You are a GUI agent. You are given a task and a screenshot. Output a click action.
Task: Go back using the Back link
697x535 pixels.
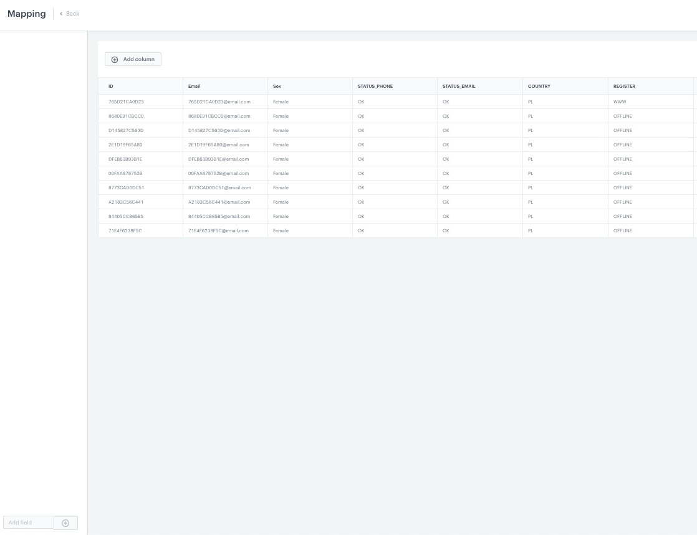point(69,14)
